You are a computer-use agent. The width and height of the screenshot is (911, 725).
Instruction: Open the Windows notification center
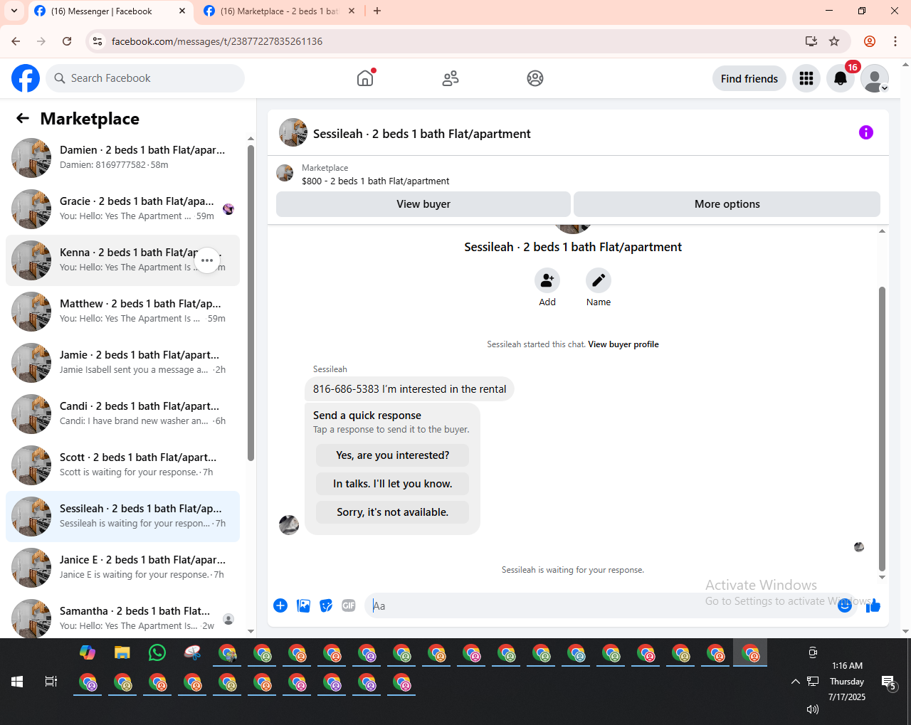point(889,683)
